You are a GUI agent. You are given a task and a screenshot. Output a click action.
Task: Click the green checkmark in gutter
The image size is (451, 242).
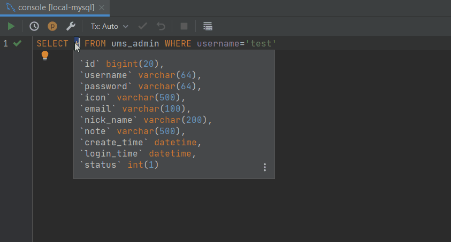[x=17, y=43]
